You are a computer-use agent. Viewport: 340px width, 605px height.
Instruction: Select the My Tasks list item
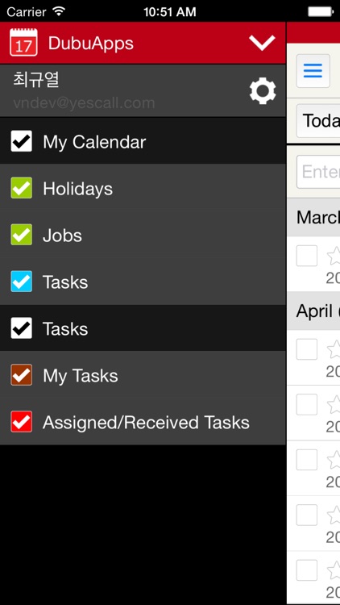(143, 375)
